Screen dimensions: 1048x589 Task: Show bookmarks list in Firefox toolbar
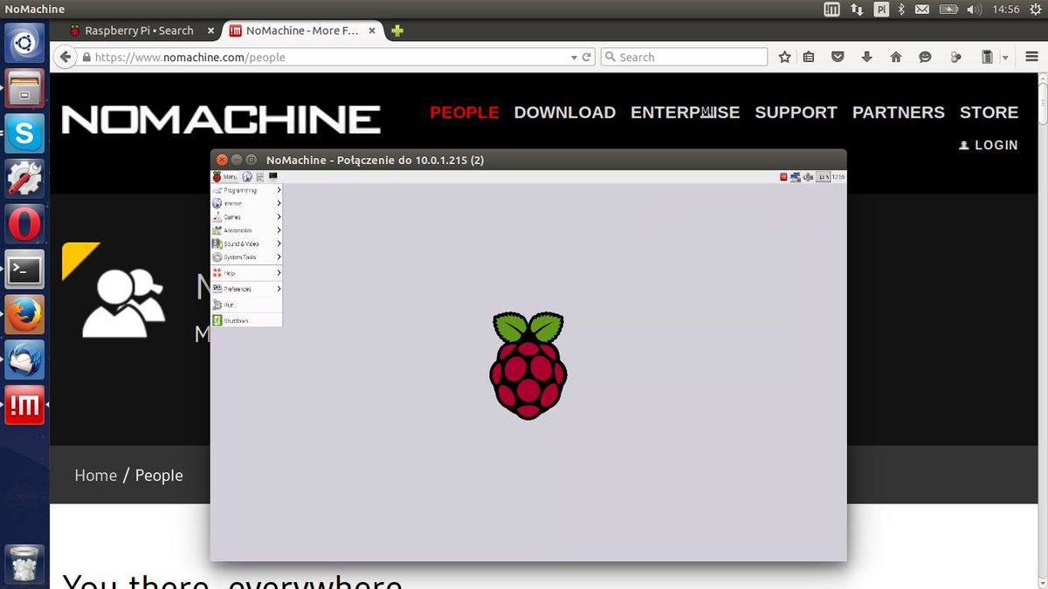pyautogui.click(x=809, y=57)
